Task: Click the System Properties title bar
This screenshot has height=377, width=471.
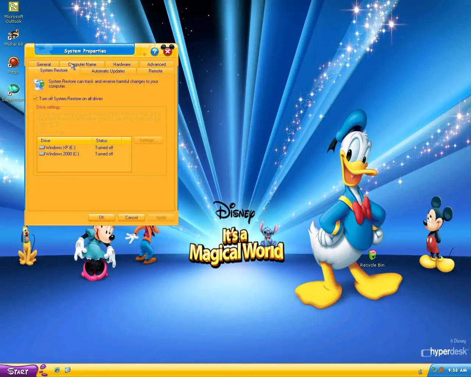Action: (85, 51)
